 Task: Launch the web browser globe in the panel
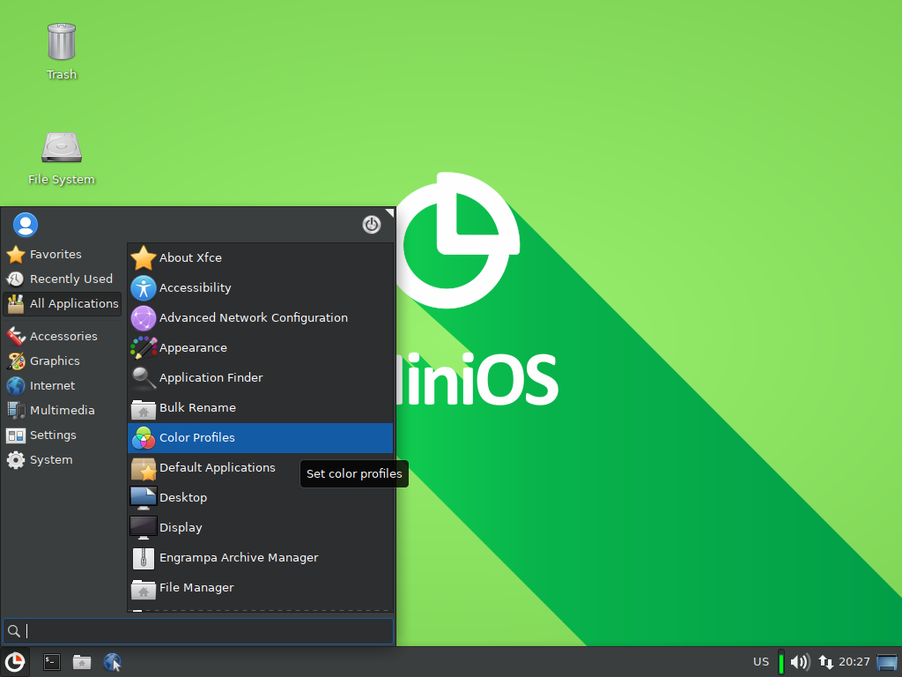coord(112,662)
